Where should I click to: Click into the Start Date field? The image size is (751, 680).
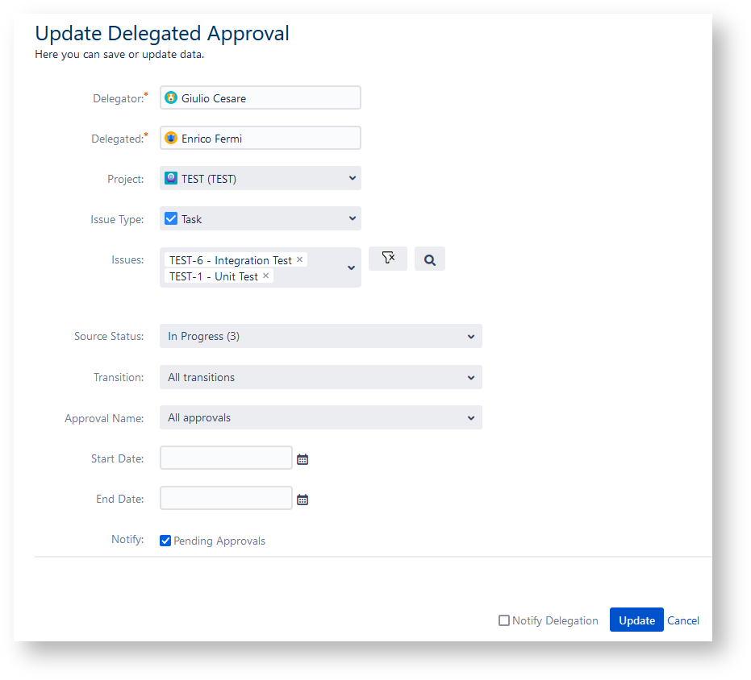click(x=226, y=458)
